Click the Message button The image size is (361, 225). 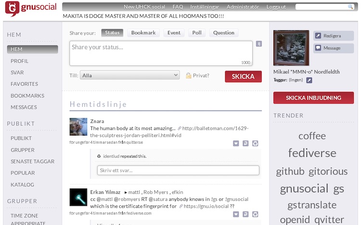pos(334,48)
